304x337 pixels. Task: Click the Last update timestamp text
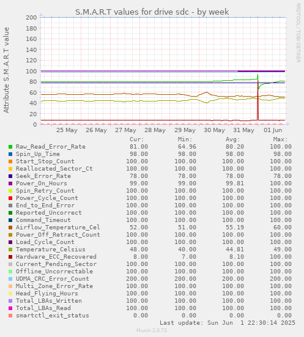228,323
